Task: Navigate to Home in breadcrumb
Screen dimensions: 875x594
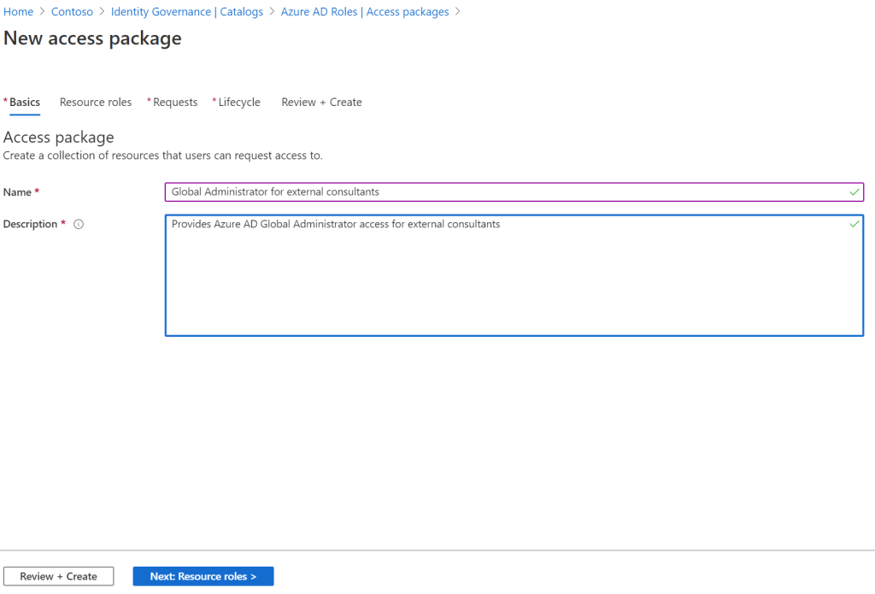Action: 18,12
